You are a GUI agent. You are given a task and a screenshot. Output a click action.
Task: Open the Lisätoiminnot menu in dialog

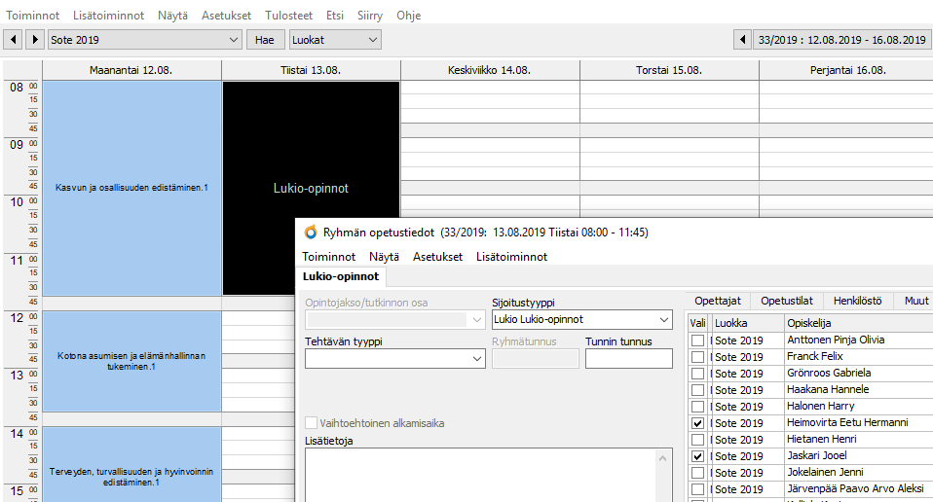pyautogui.click(x=511, y=257)
